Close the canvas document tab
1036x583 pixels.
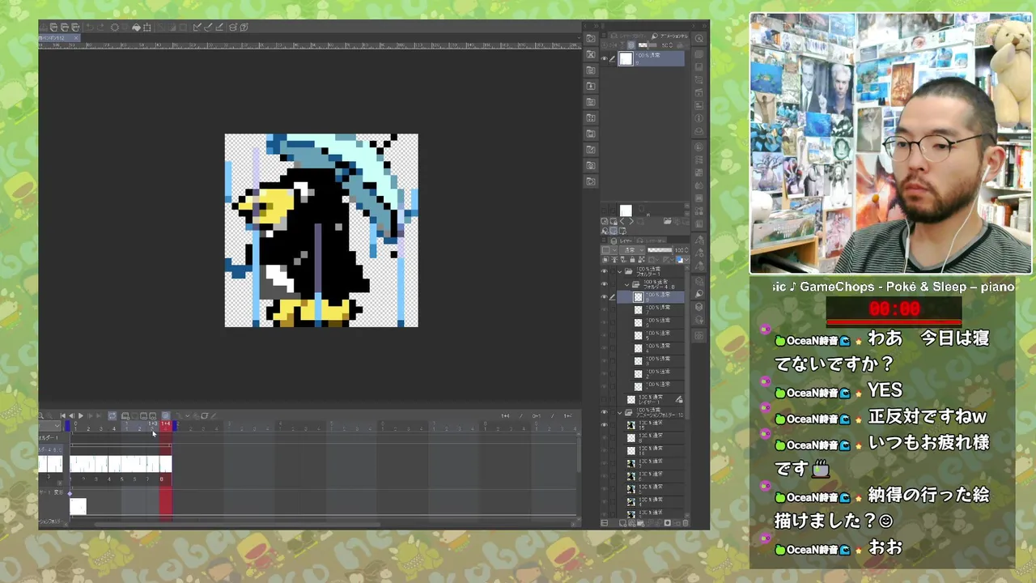tap(76, 38)
